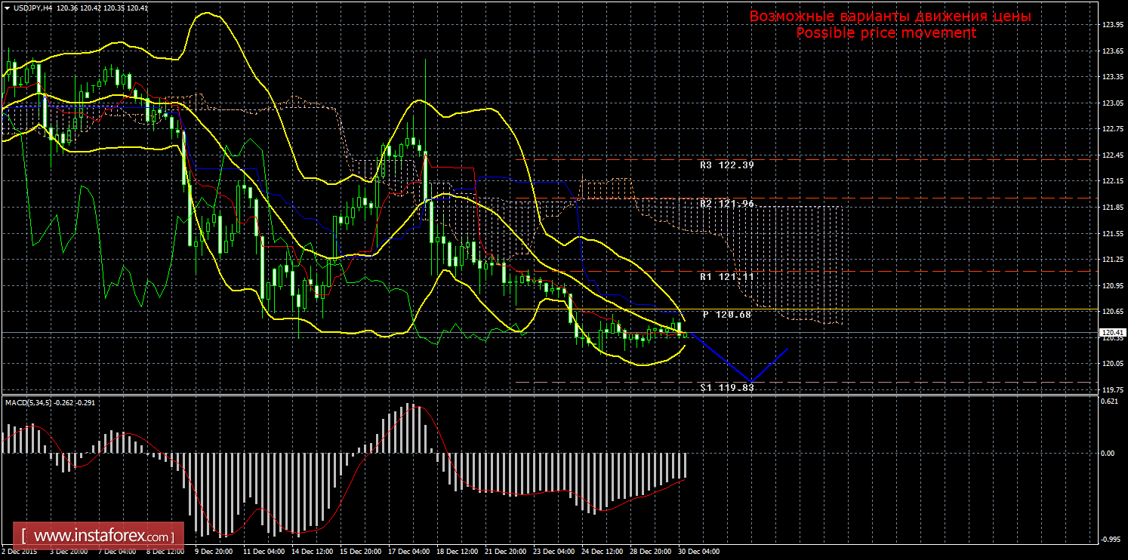
Task: Click the 9 Dec 20:00 date marker
Action: tap(213, 552)
